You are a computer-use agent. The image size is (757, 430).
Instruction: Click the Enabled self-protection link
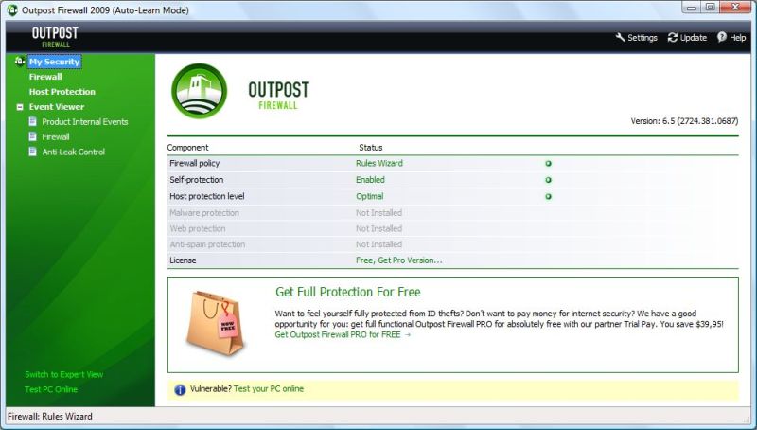coord(370,180)
